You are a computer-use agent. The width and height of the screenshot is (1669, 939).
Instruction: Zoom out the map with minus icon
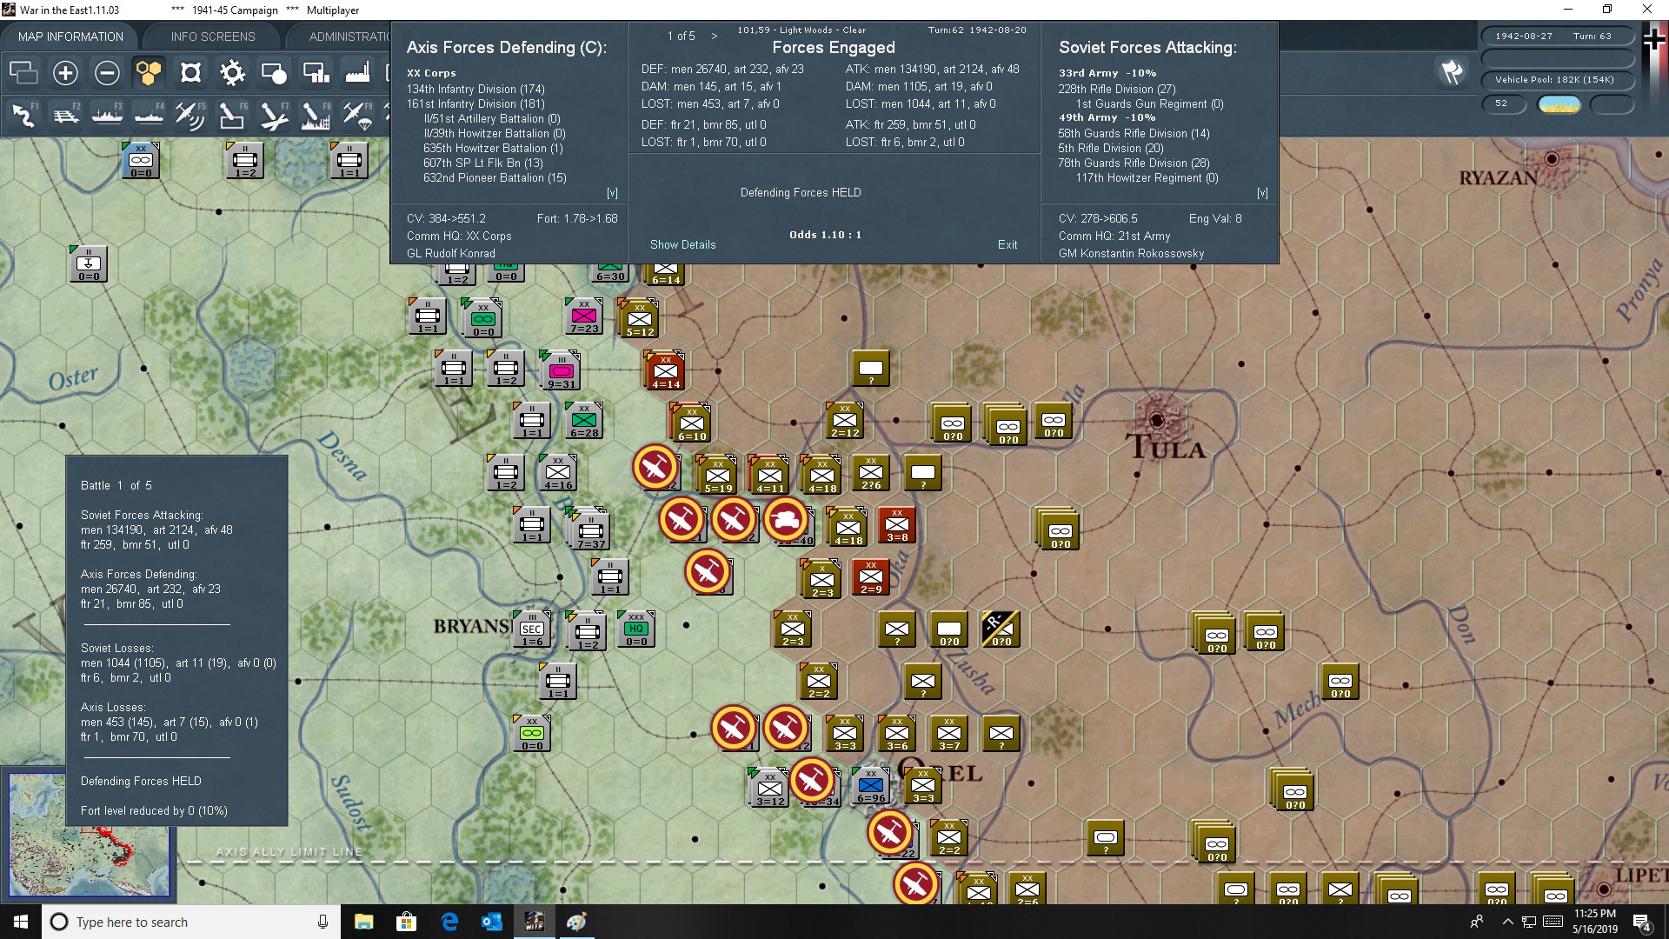point(107,73)
